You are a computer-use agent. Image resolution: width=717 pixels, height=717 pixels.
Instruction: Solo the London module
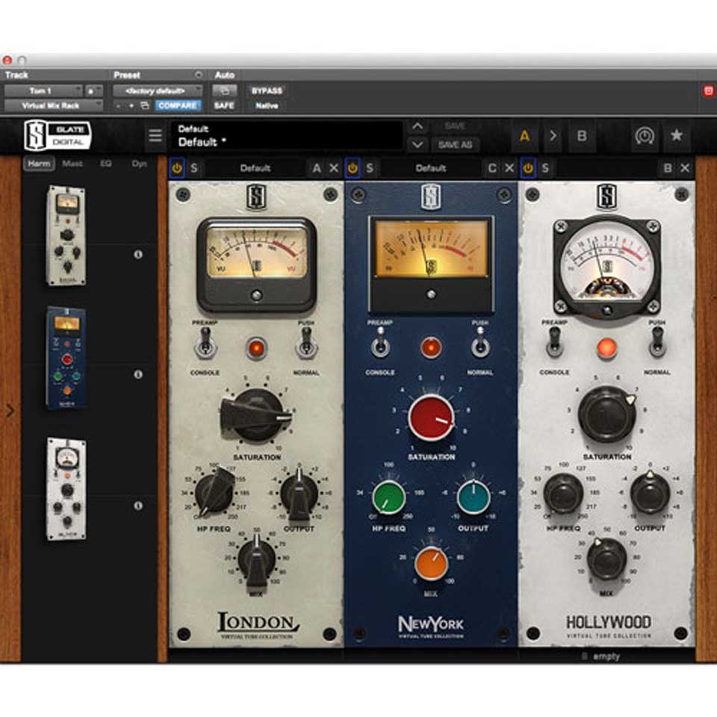[x=194, y=168]
